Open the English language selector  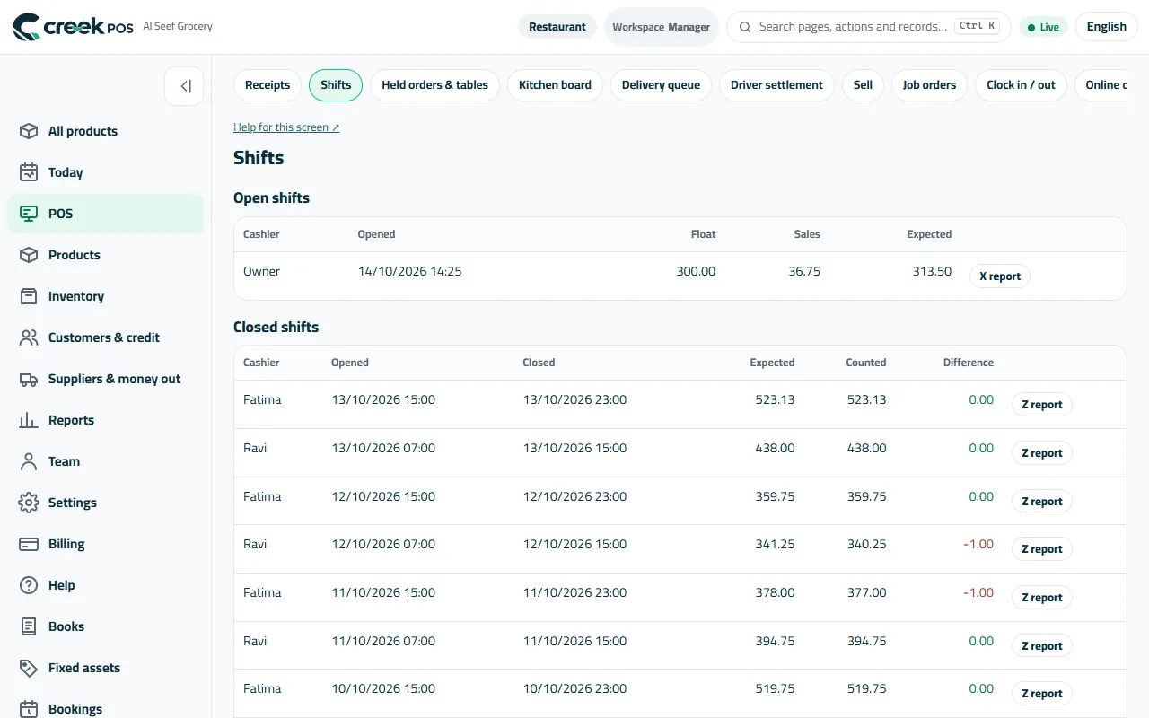pyautogui.click(x=1106, y=27)
